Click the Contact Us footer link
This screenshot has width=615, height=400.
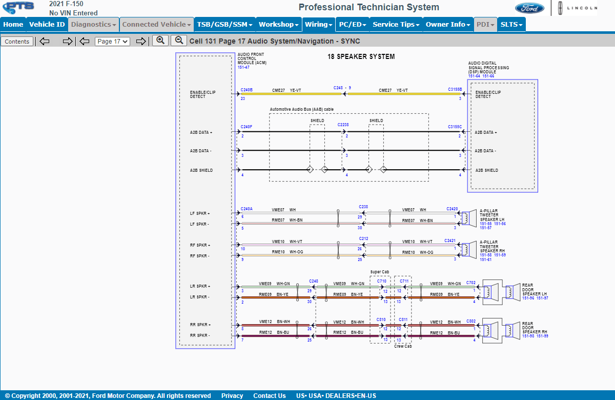(270, 395)
